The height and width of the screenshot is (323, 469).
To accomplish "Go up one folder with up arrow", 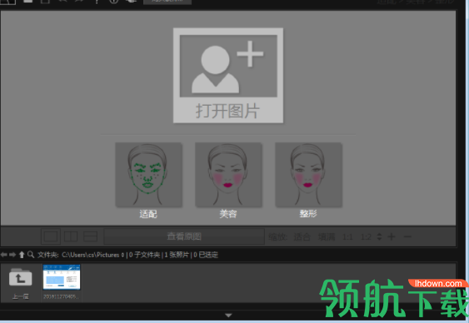I will coord(22,255).
